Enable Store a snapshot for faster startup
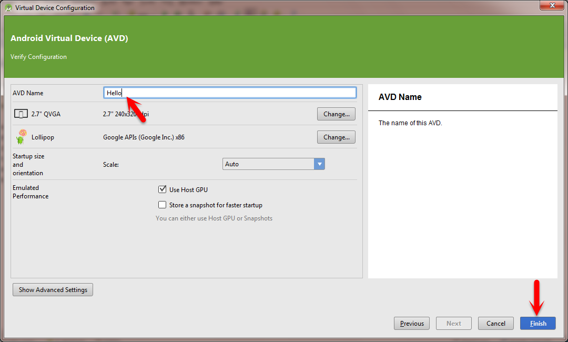Image resolution: width=568 pixels, height=342 pixels. [162, 205]
